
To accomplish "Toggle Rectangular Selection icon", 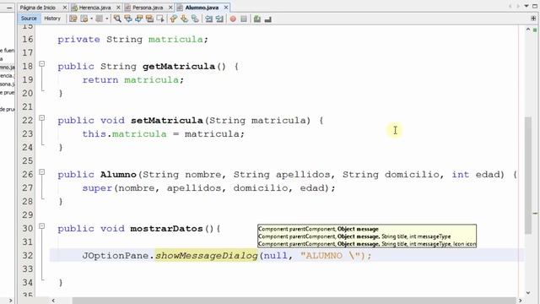I will 160,19.
